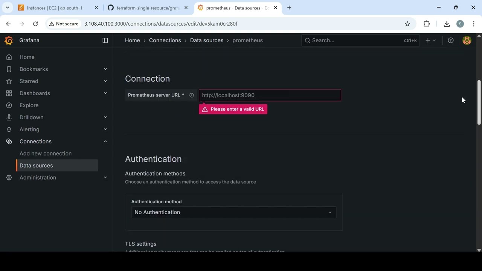
Task: Expand the Bookmarks section chevron
Action: (105, 69)
